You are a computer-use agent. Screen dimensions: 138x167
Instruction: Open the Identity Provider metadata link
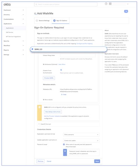coord(52,116)
